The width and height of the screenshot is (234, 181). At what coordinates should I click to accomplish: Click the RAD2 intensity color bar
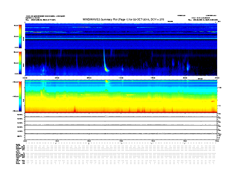[20, 36]
